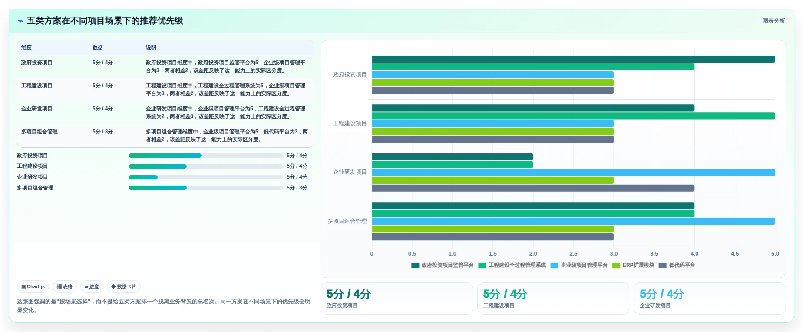
Task: Toggle the 政府投资项目监管平台 legend item
Action: 443,265
